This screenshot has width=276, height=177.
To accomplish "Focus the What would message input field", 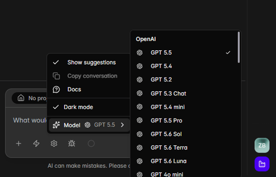I will 30,120.
